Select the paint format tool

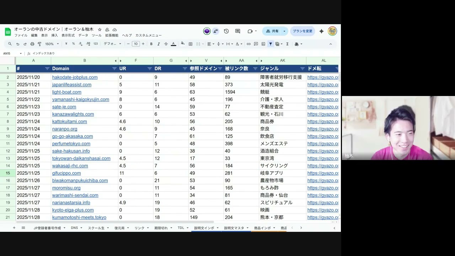[39, 44]
